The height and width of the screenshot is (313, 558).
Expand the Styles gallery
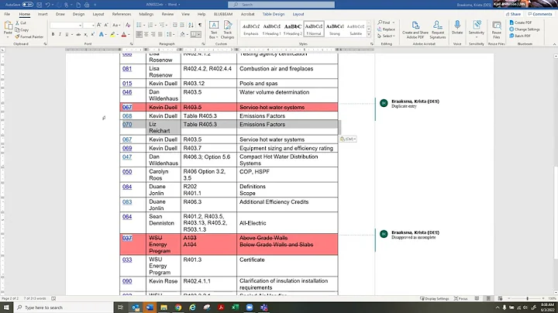pos(369,35)
